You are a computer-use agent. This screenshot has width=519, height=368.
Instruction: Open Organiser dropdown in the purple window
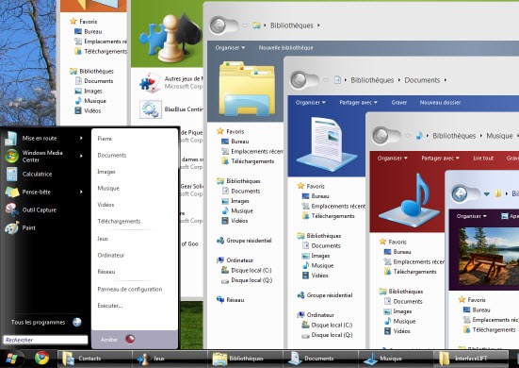[x=471, y=216]
